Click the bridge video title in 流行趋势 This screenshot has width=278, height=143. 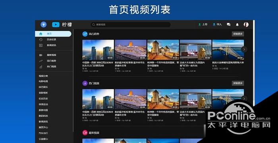tap(228, 63)
